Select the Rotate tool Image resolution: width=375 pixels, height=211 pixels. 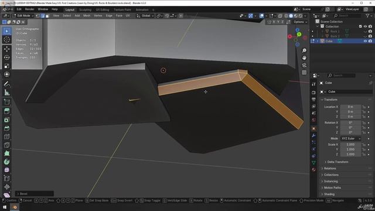6,57
